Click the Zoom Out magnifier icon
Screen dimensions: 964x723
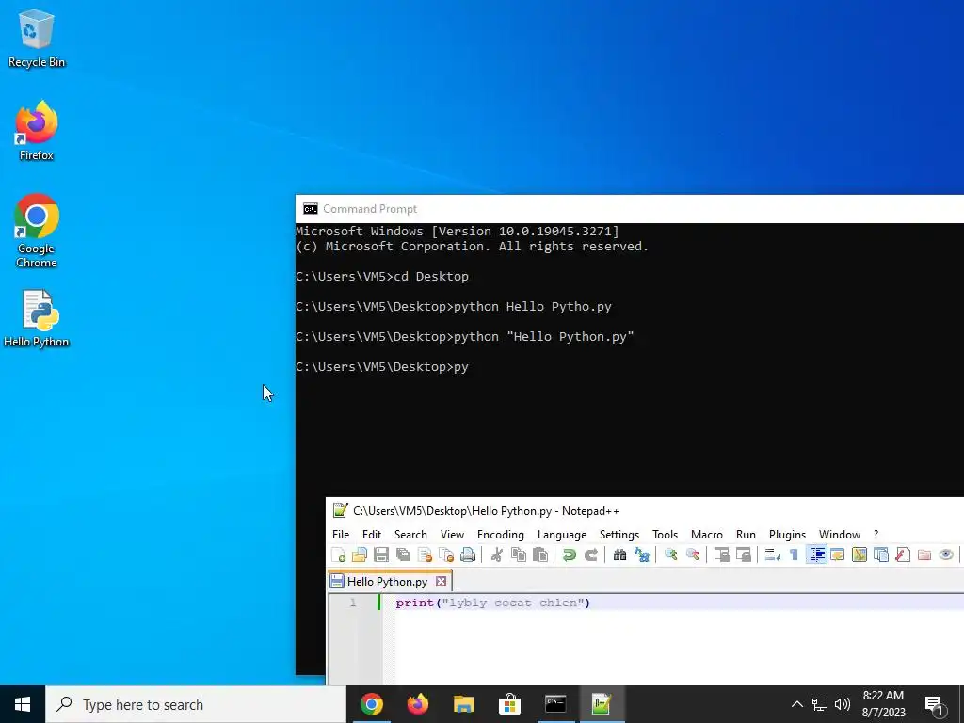[692, 555]
